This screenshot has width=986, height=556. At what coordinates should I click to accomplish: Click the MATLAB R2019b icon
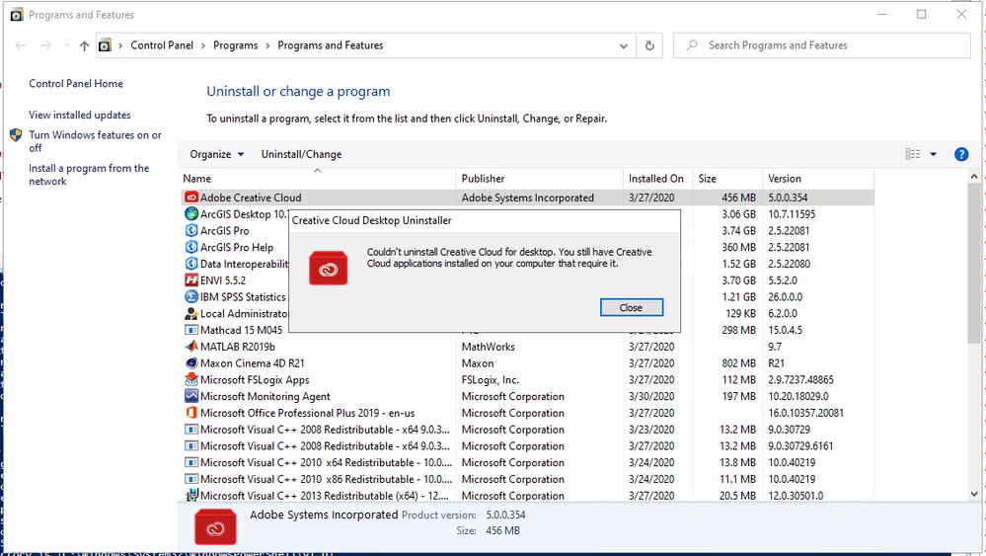(191, 346)
